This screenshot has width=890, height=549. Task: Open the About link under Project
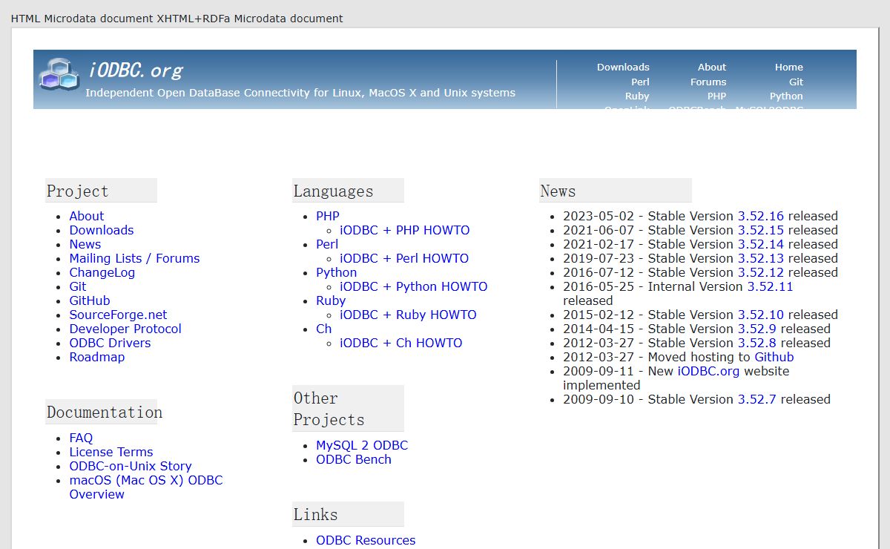[x=86, y=216]
